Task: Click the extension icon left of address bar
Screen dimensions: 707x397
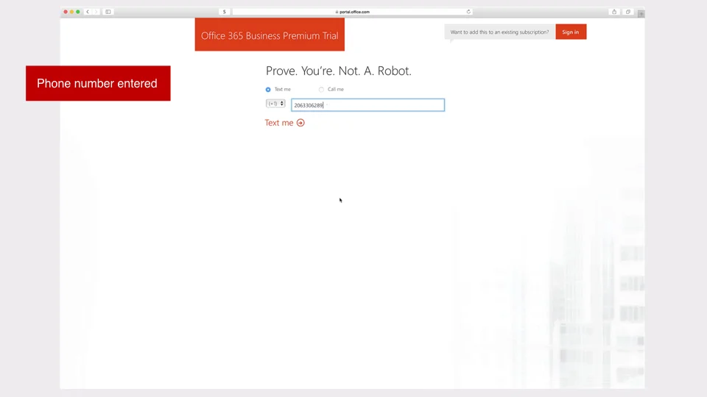Action: (x=224, y=12)
